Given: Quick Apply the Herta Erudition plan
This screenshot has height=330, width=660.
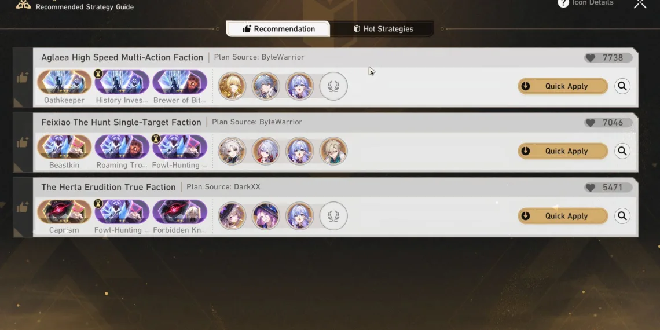Looking at the screenshot, I should pos(563,216).
